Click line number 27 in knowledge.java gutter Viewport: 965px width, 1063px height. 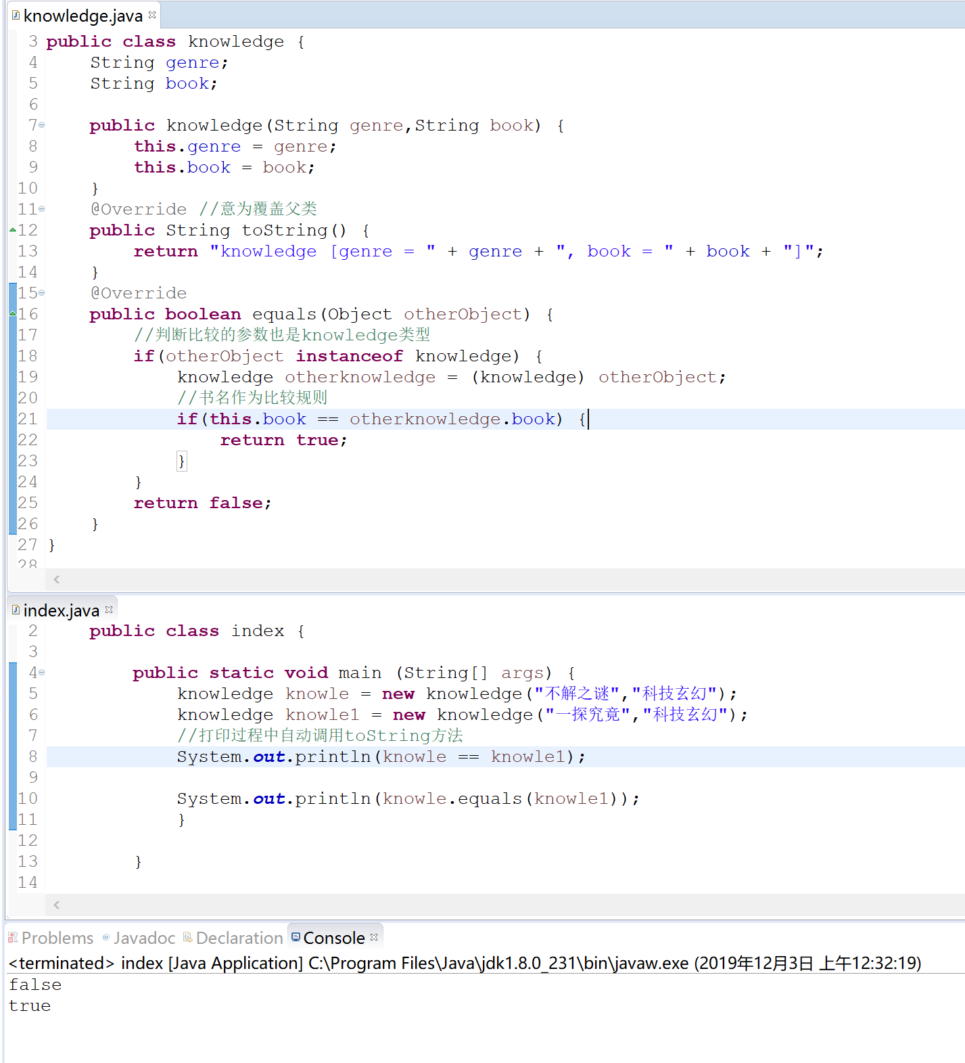coord(28,545)
